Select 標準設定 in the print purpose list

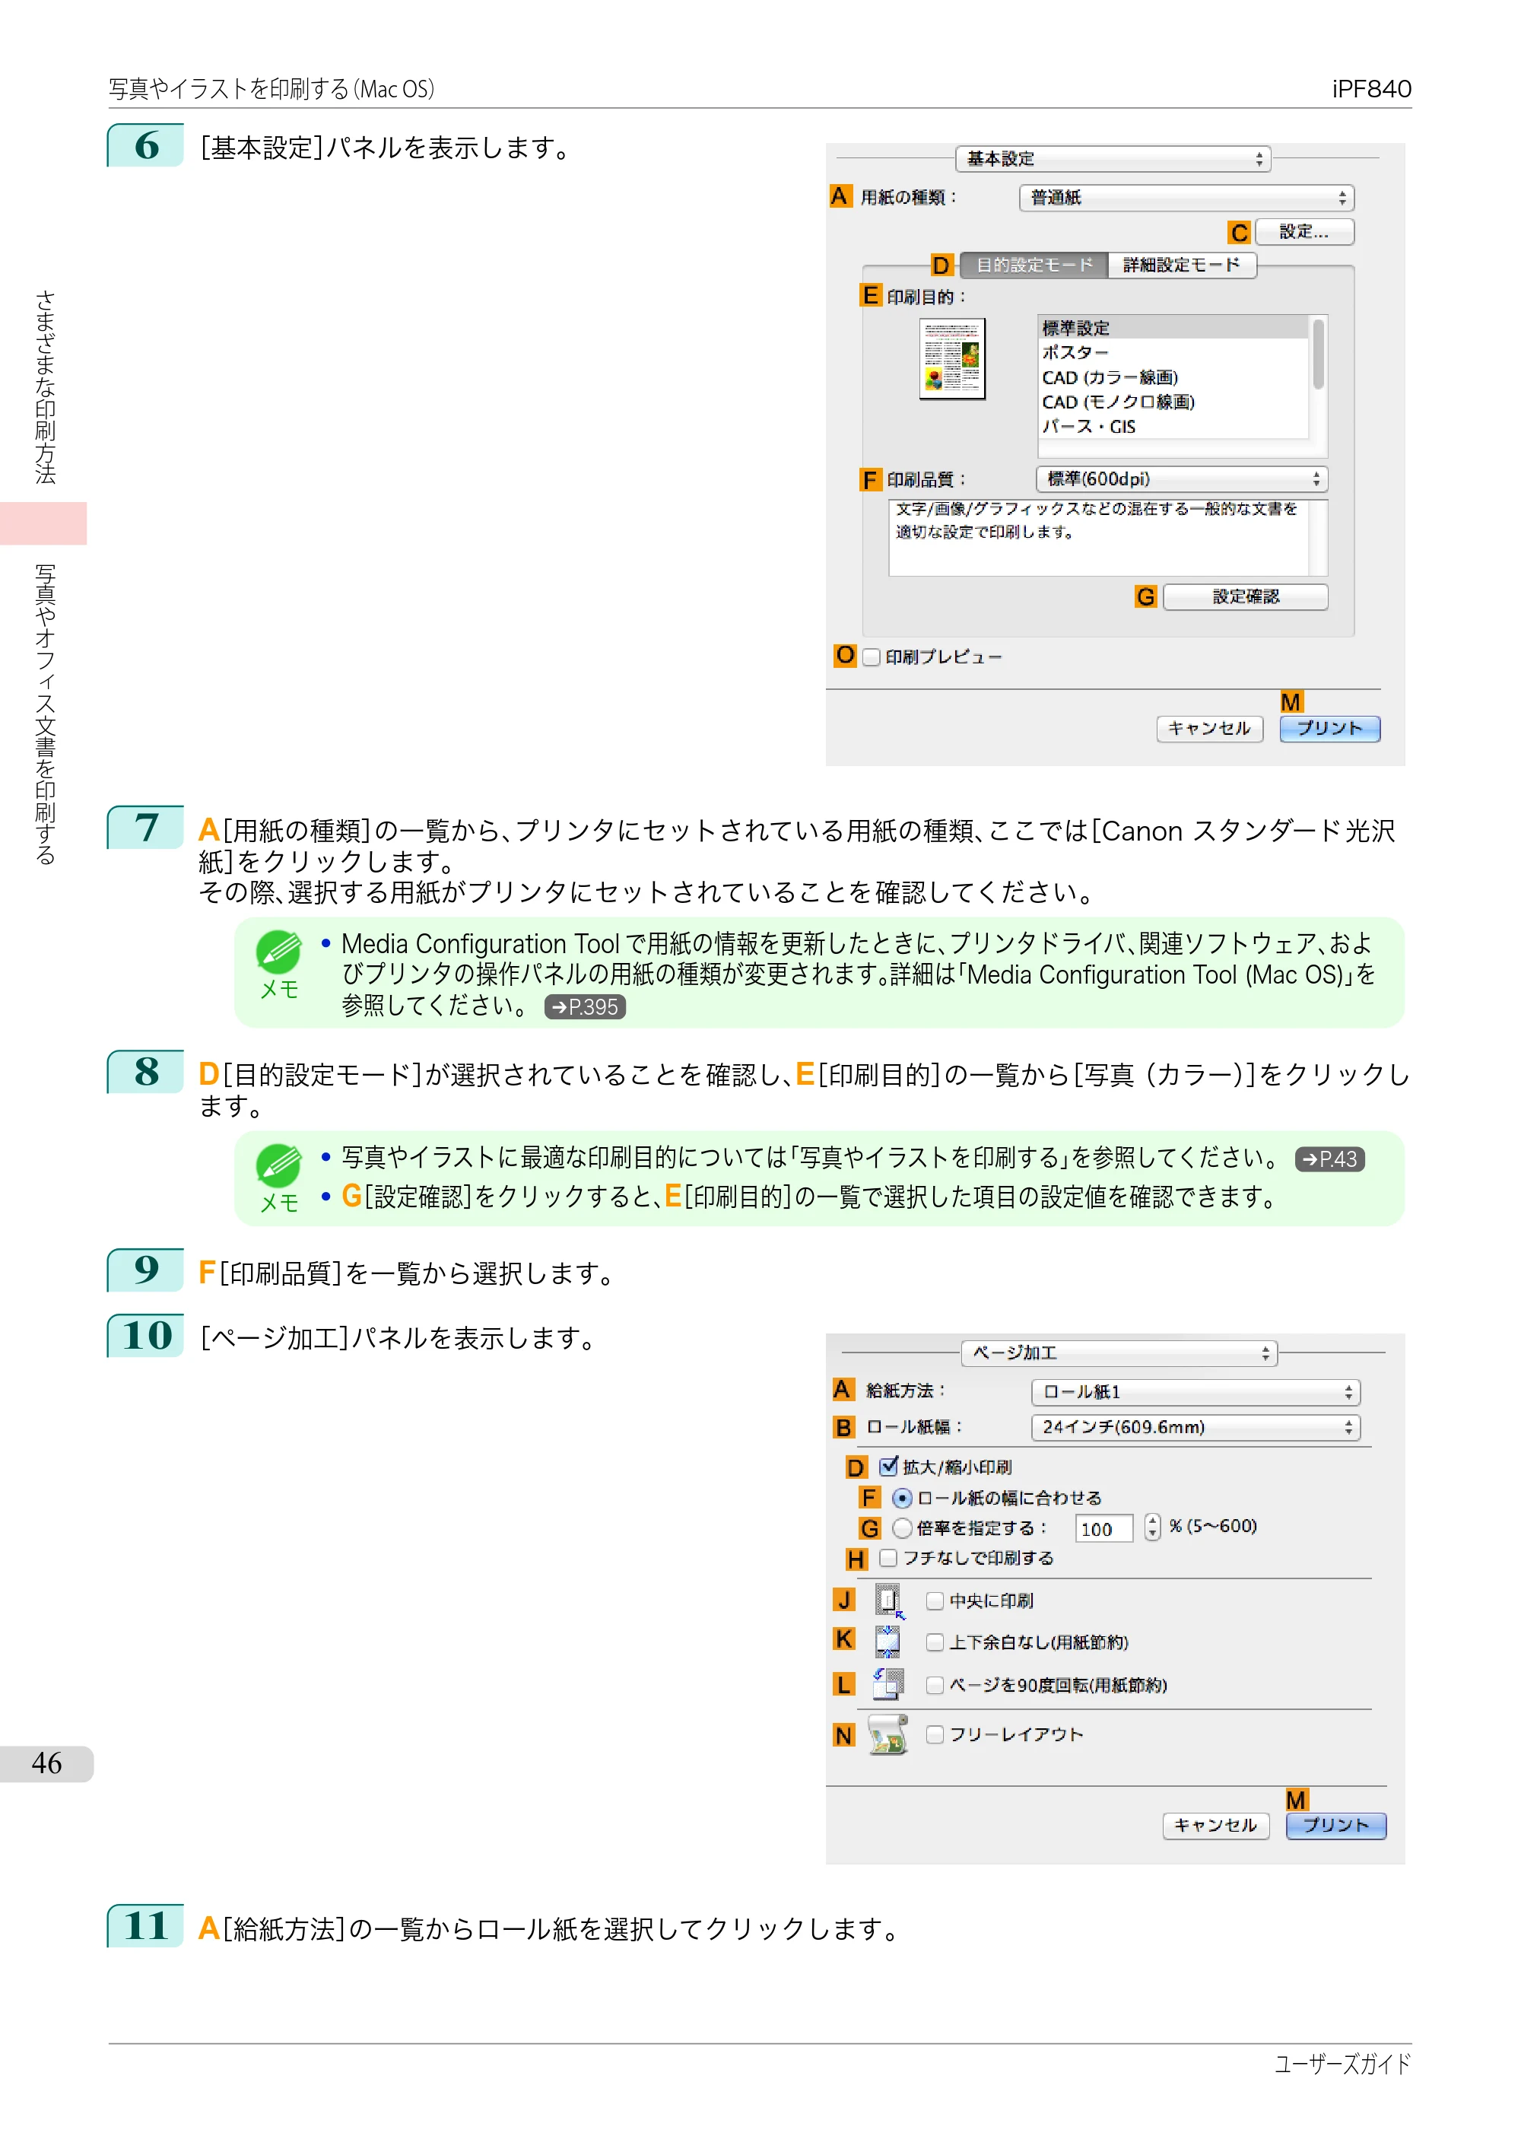(x=1173, y=328)
